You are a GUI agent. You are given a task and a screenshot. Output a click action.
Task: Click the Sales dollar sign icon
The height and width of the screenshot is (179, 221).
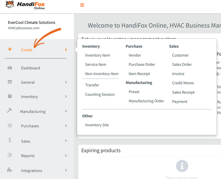pyautogui.click(x=10, y=140)
